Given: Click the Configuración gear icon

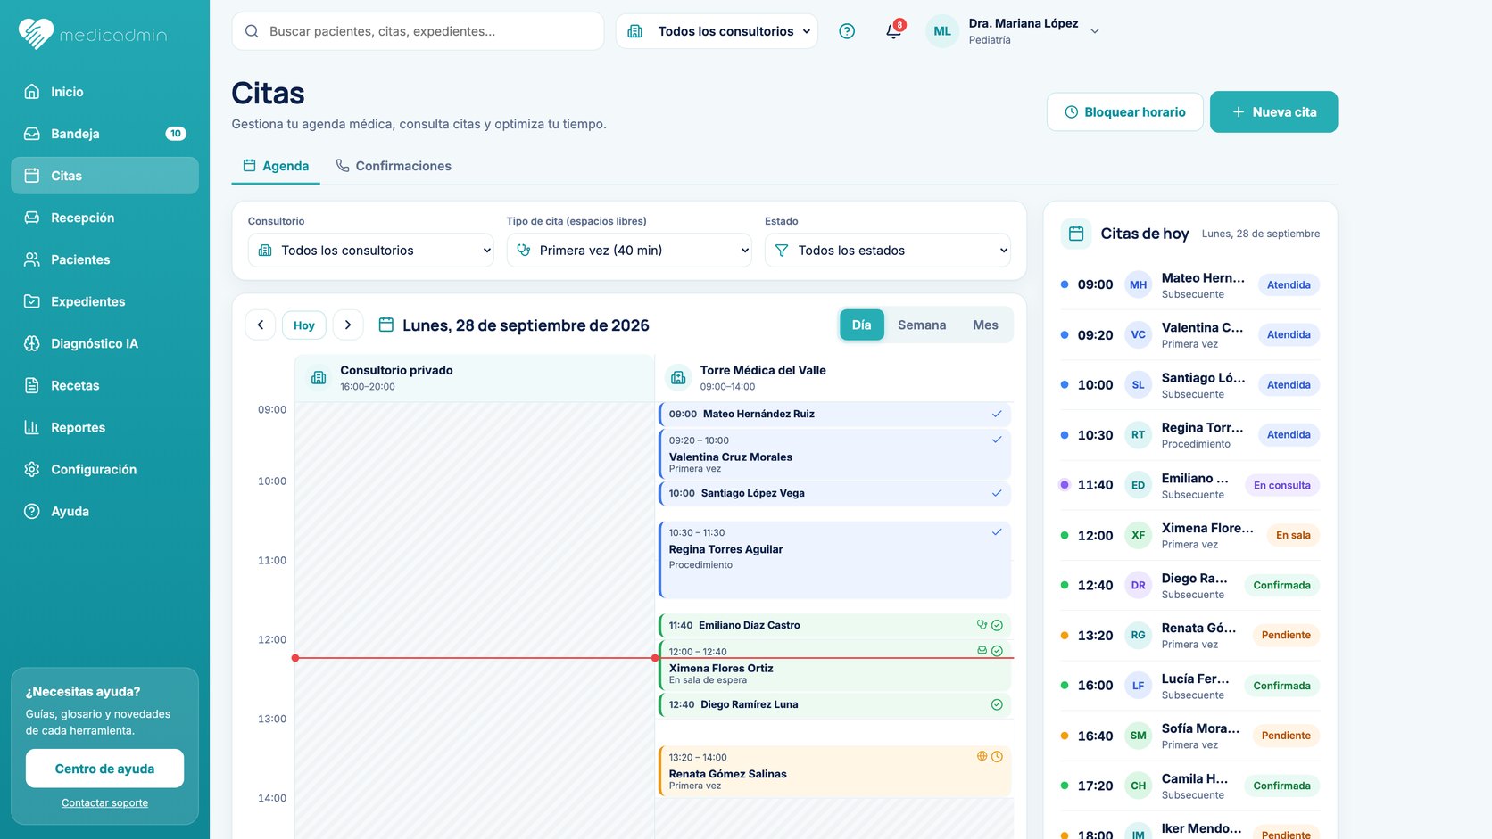Looking at the screenshot, I should pos(32,469).
